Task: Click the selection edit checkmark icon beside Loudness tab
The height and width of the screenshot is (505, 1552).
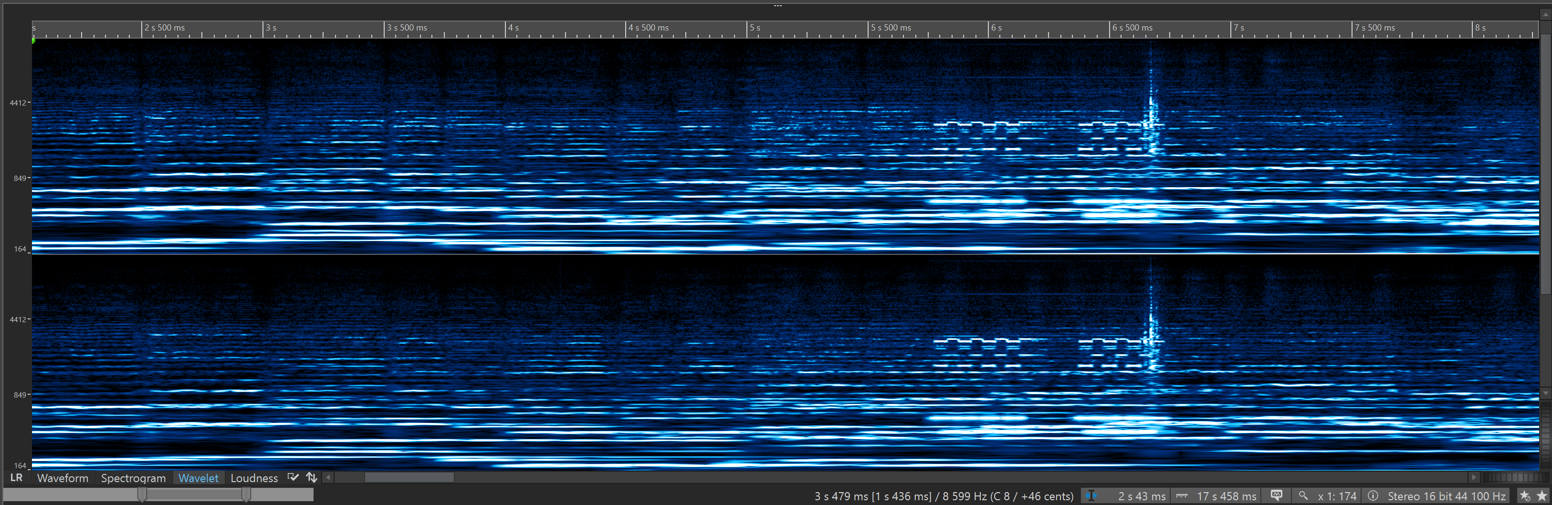Action: click(294, 477)
